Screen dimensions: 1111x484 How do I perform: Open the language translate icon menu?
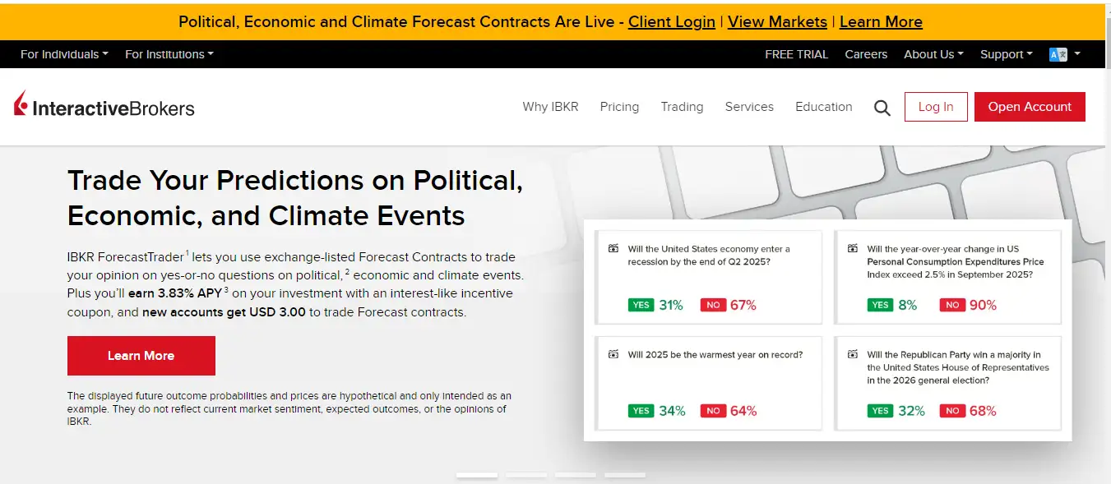click(1058, 54)
